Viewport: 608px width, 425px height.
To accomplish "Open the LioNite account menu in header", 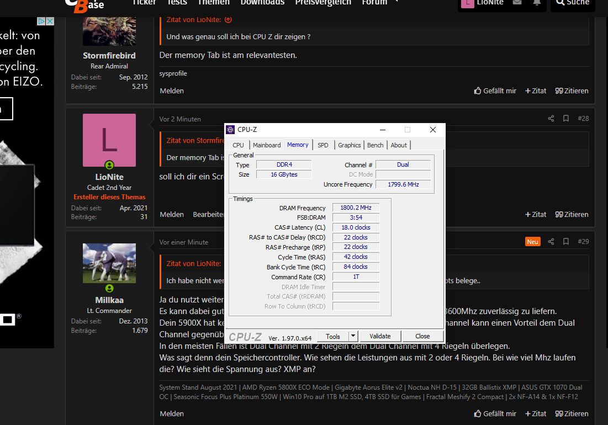I will click(482, 3).
